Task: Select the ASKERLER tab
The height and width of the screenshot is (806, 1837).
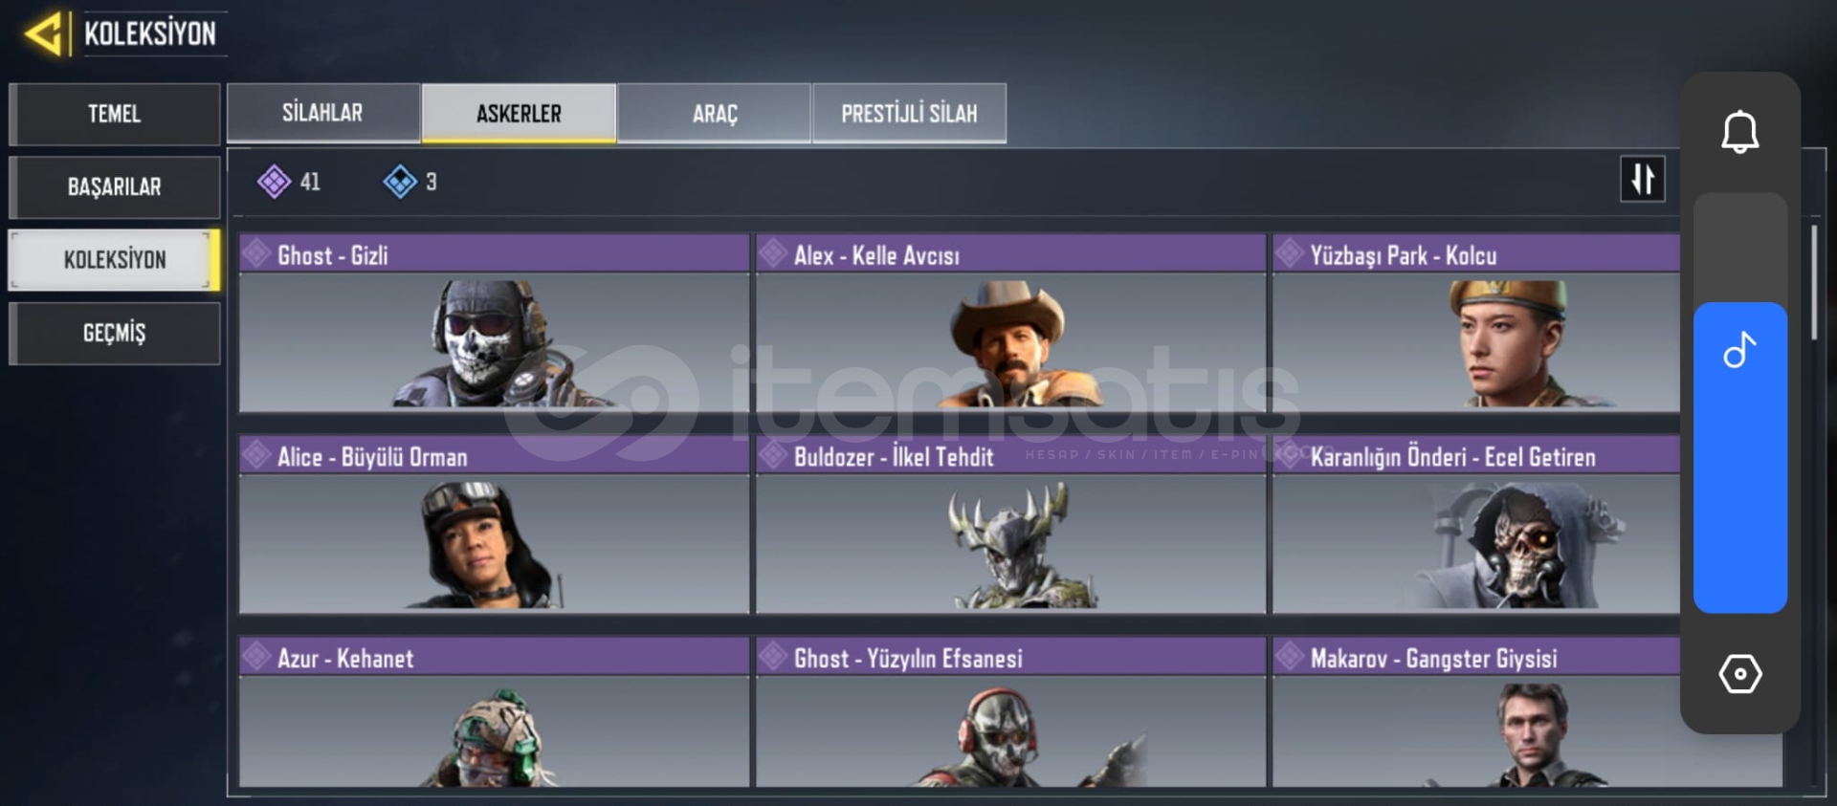Action: tap(519, 113)
